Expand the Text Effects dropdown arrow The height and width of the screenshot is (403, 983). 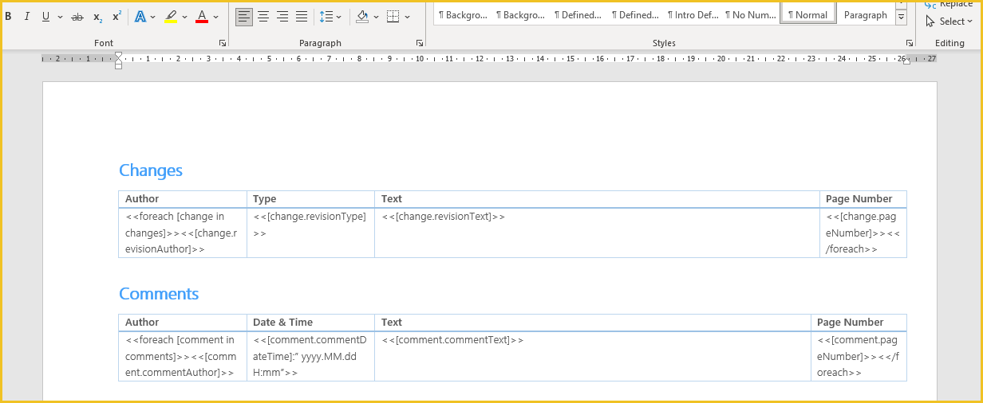(154, 16)
